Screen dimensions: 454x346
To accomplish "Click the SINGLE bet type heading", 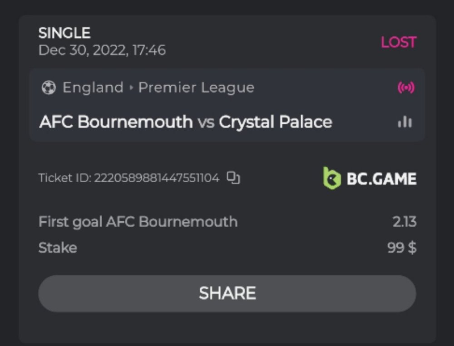I will click(64, 33).
